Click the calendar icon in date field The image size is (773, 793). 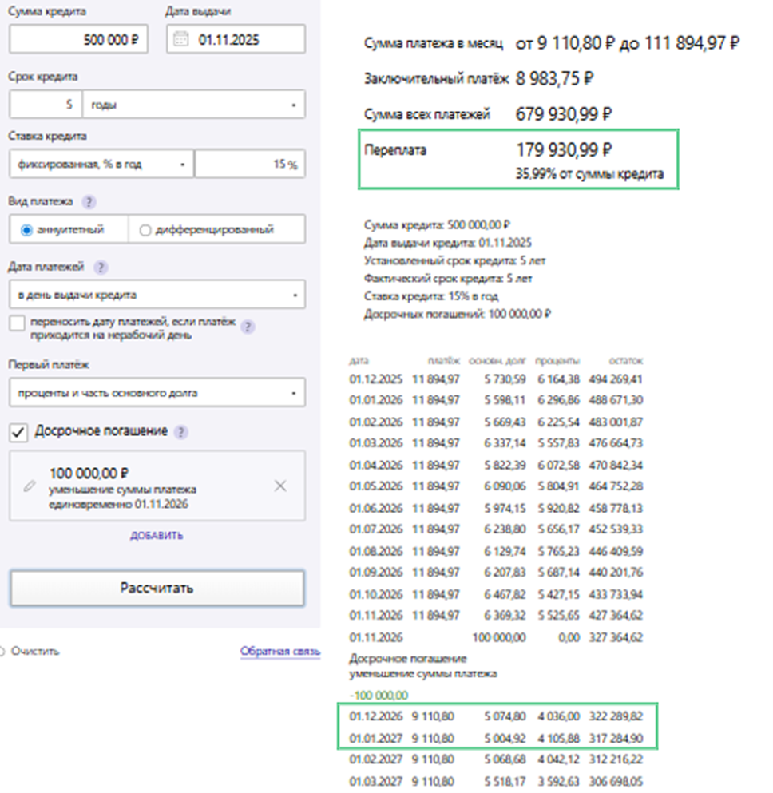click(x=180, y=39)
